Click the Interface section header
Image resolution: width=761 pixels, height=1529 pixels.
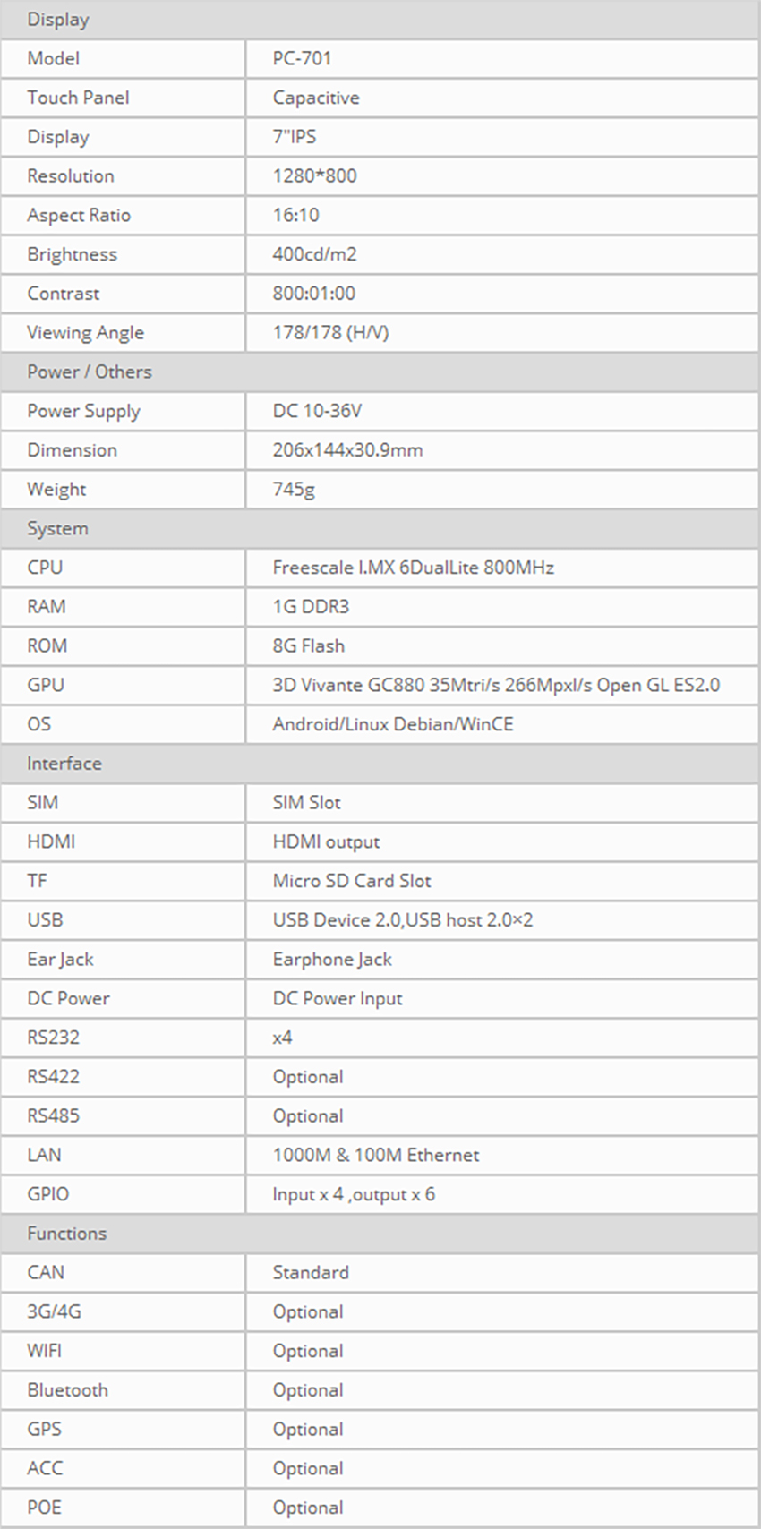point(64,764)
